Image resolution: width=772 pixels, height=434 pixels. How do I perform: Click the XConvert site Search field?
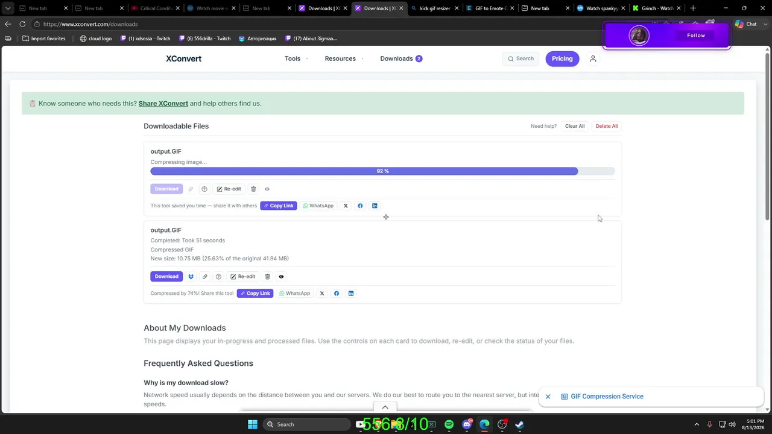(x=520, y=58)
